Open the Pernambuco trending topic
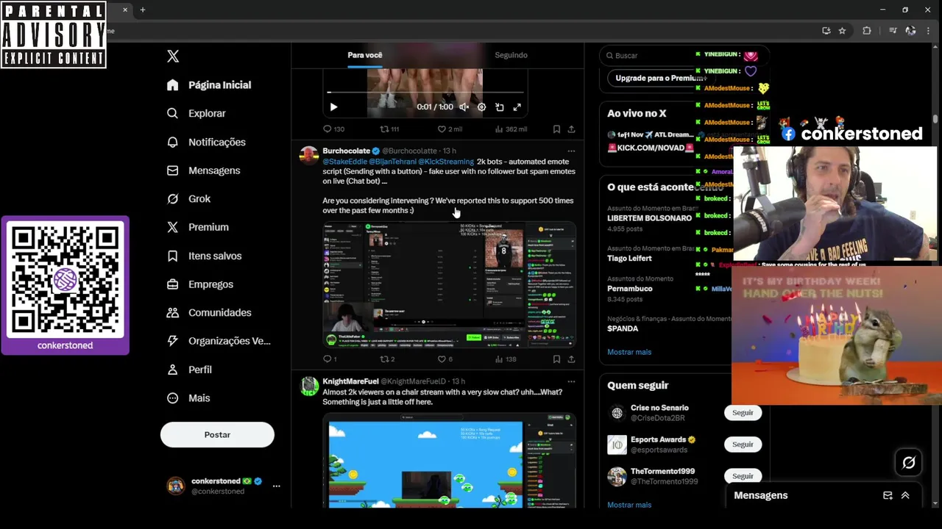The image size is (942, 529). [x=629, y=289]
